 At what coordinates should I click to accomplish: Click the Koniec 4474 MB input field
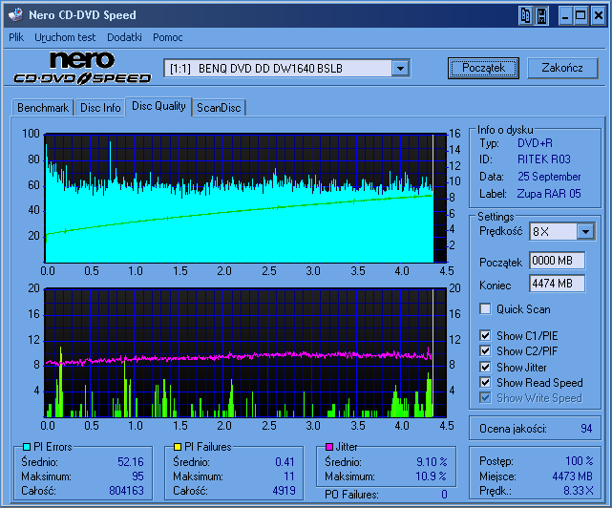pos(557,284)
